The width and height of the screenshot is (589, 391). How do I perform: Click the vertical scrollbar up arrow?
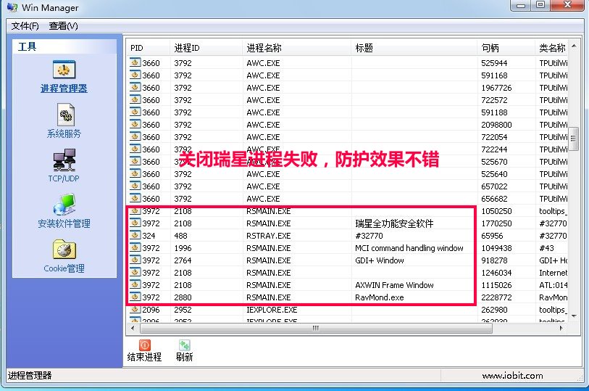coord(574,46)
